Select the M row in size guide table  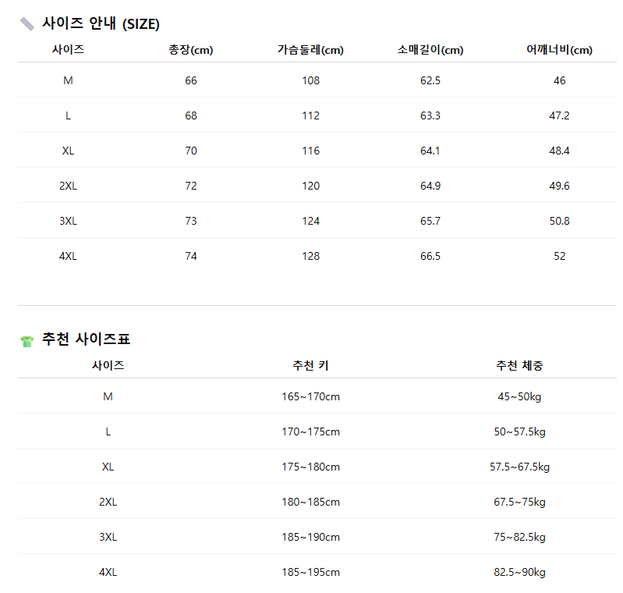coord(68,80)
